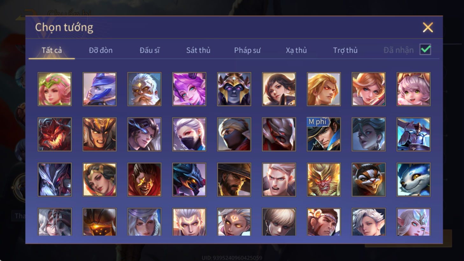Pick the turbaned masked assassin hero

tap(234, 134)
